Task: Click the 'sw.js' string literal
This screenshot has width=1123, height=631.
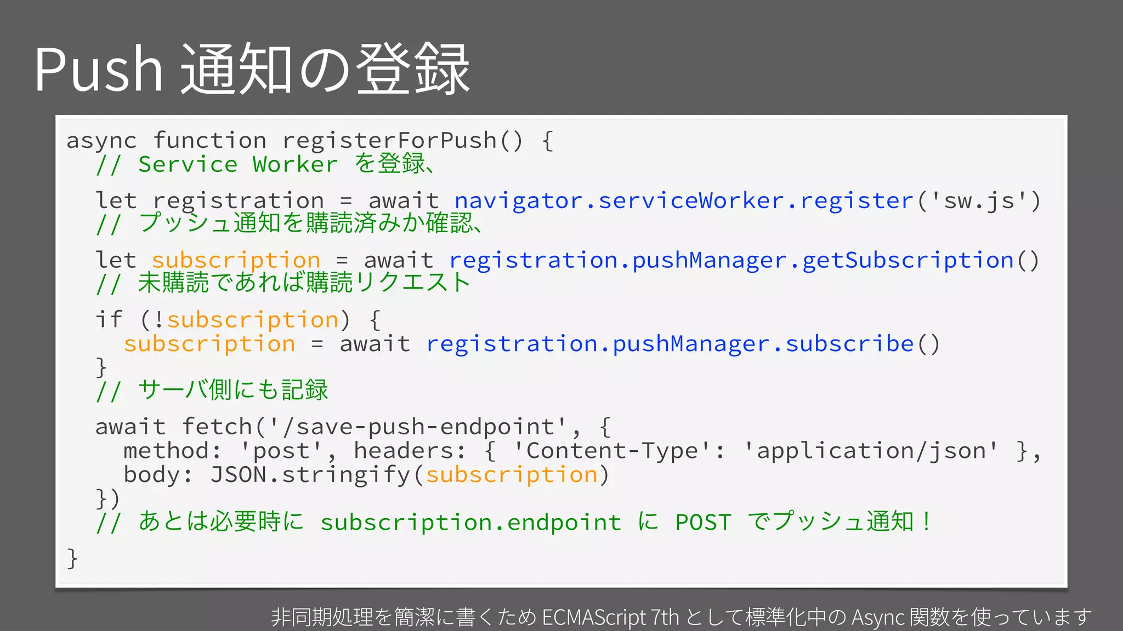Action: tap(979, 201)
